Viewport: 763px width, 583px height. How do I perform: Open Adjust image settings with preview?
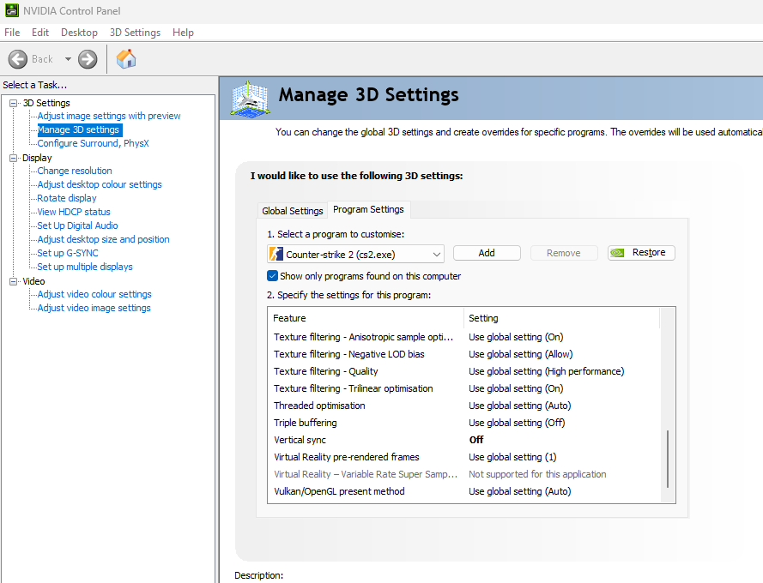[x=109, y=117]
